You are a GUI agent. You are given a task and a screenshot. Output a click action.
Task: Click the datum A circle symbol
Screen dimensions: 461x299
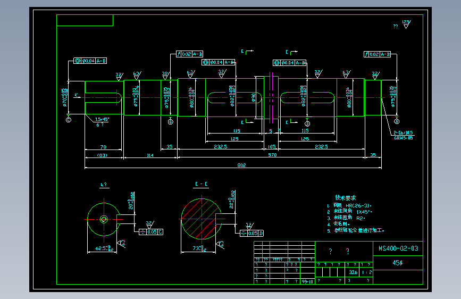coord(397,121)
